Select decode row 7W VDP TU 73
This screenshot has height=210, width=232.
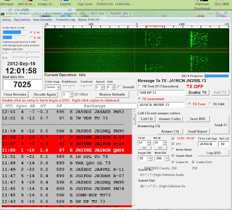click(x=67, y=118)
